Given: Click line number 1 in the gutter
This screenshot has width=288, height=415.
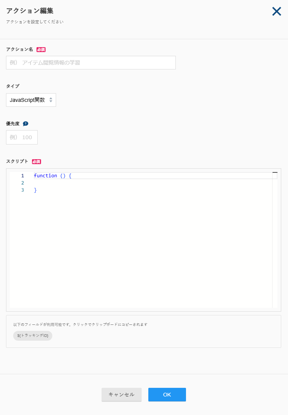Looking at the screenshot, I should coord(23,176).
